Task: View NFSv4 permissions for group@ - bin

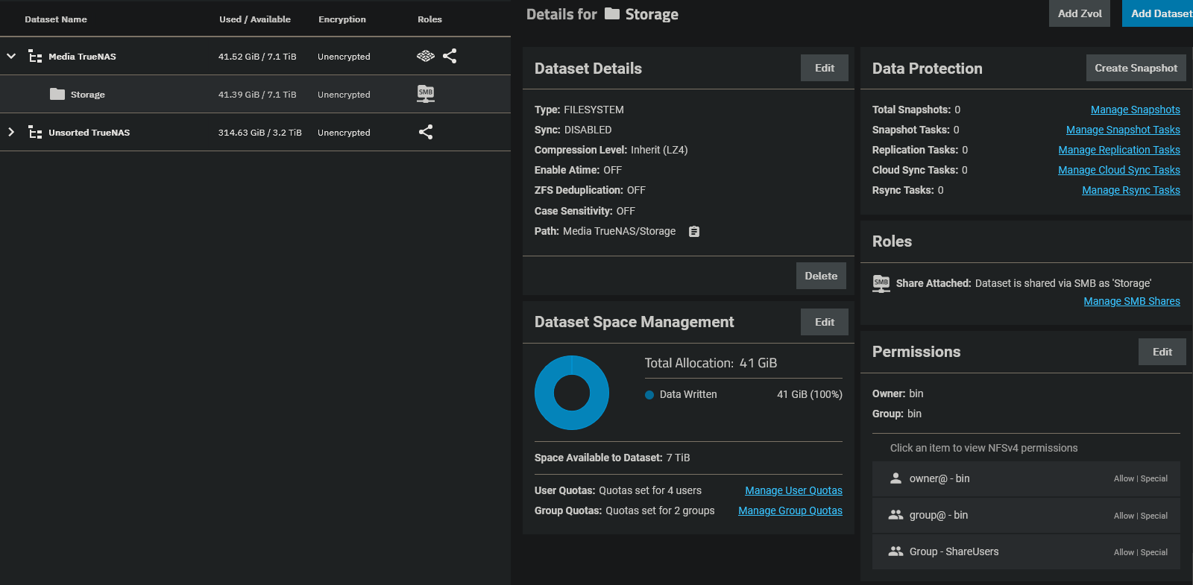Action: (x=1026, y=515)
